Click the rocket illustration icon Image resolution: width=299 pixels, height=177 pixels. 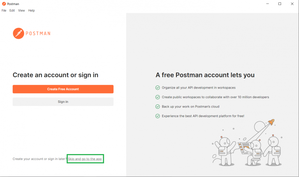point(271,122)
